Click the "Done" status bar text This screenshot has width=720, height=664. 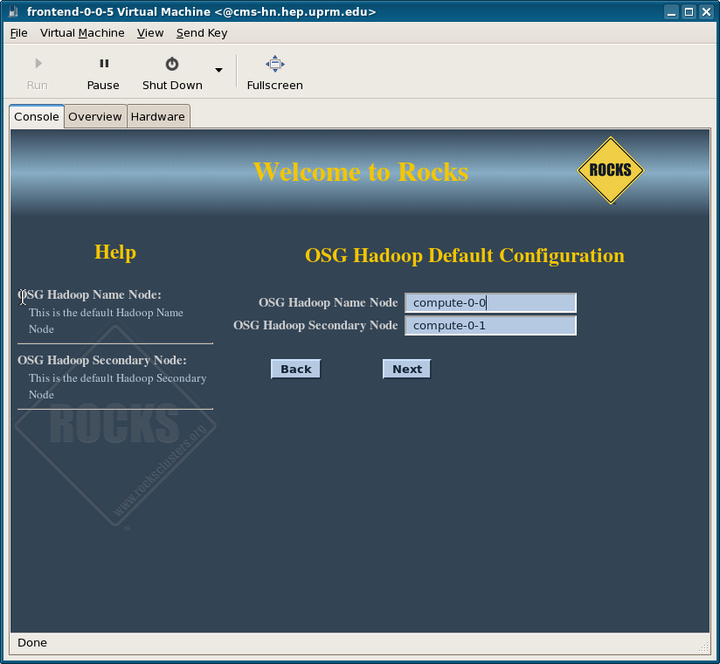[32, 642]
